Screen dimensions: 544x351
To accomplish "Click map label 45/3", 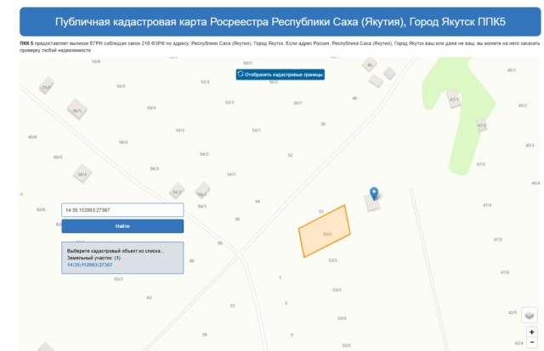I will pyautogui.click(x=530, y=145).
